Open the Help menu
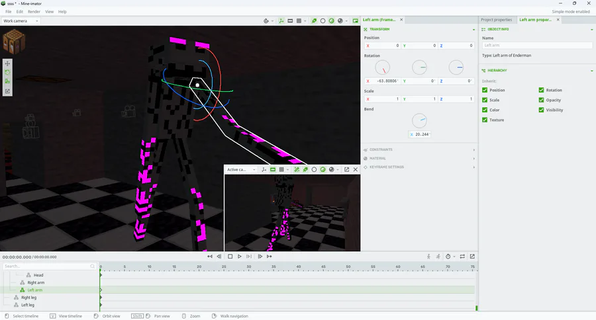 coord(62,12)
